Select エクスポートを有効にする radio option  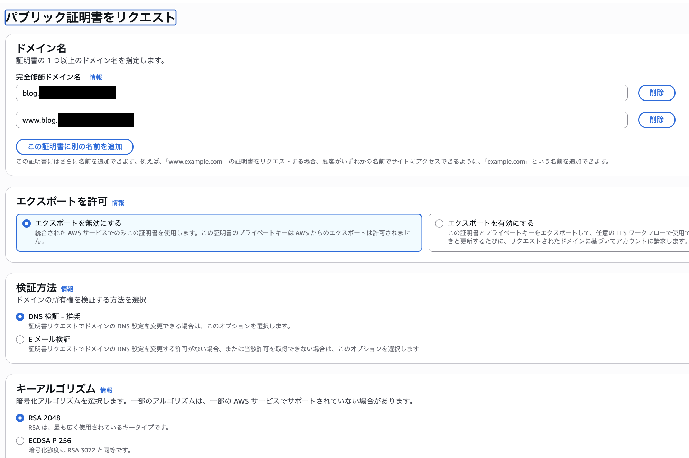(439, 223)
